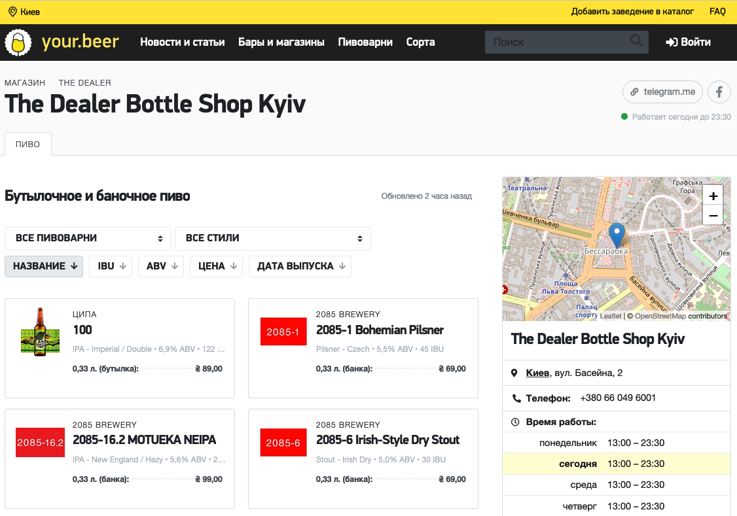The width and height of the screenshot is (737, 516).
Task: Click the phone icon beside Телефон
Action: [x=516, y=399]
